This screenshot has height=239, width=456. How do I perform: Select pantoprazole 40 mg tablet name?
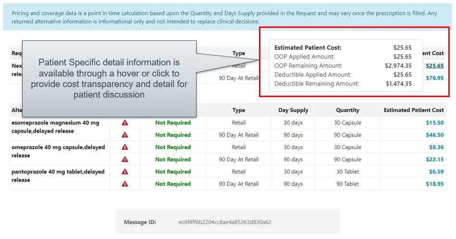tap(58, 176)
